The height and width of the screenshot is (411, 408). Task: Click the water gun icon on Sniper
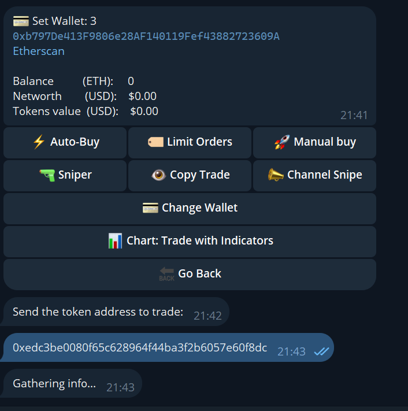(x=47, y=175)
